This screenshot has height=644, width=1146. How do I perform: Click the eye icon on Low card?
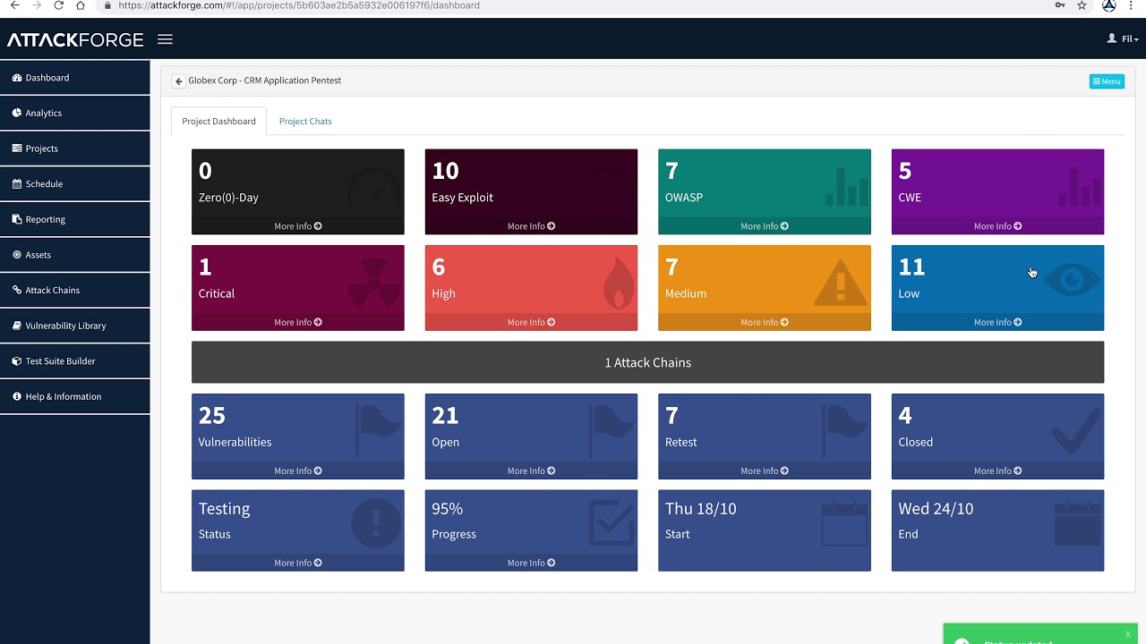point(1073,280)
